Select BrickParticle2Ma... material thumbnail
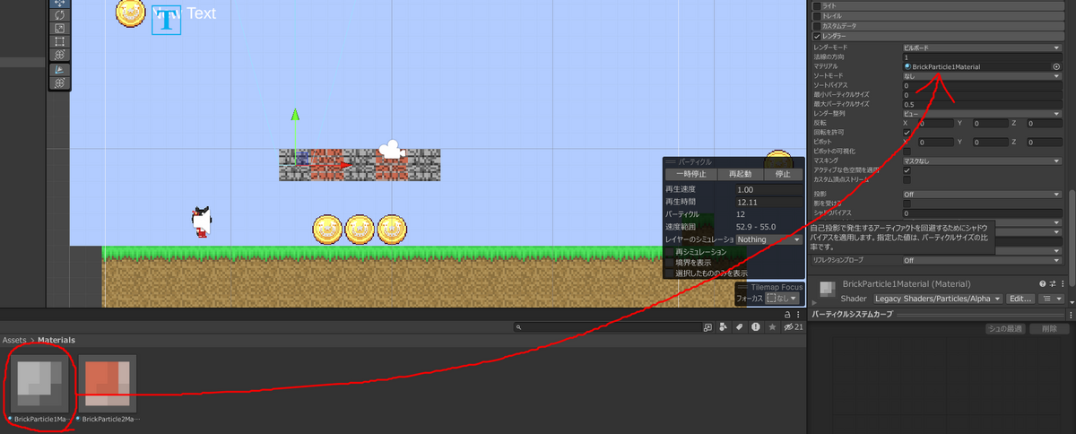The height and width of the screenshot is (434, 1076). click(x=108, y=384)
